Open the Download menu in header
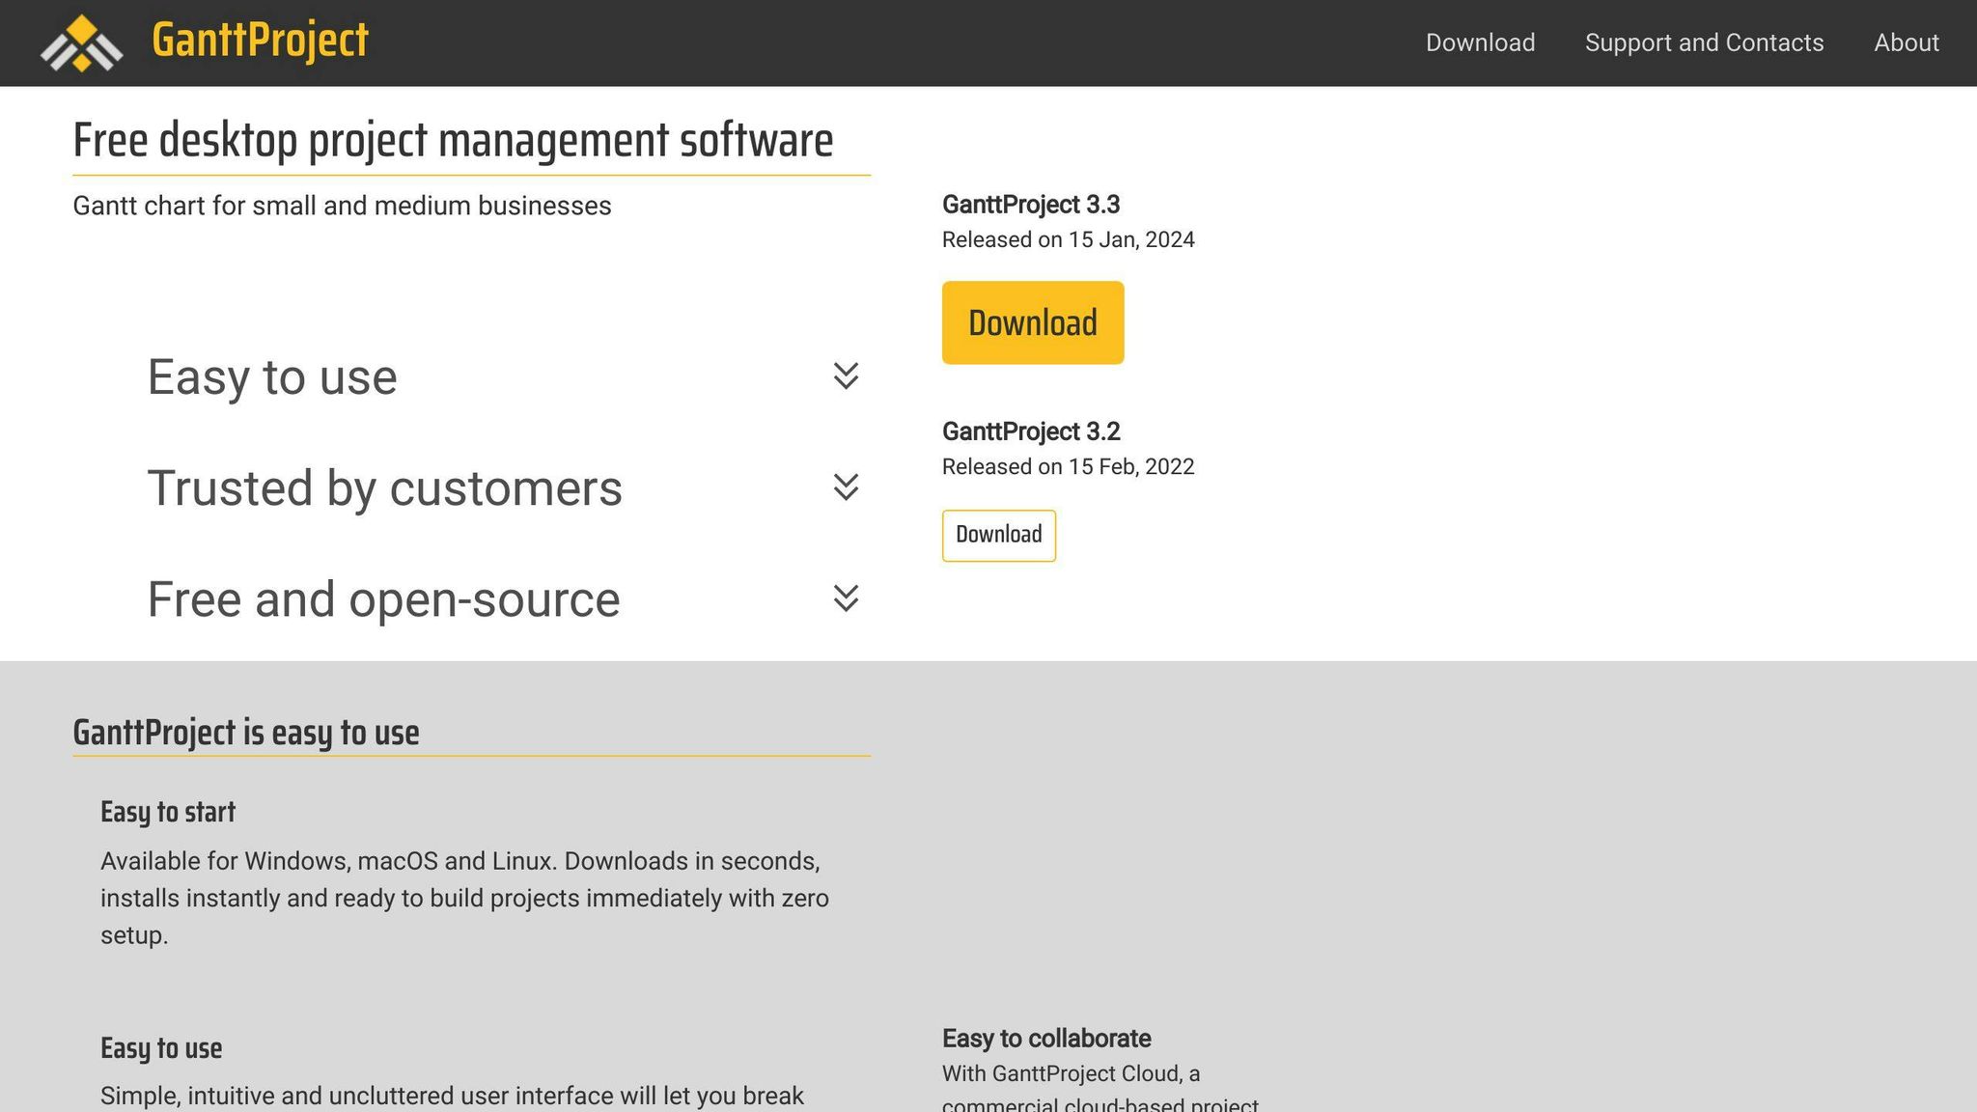1977x1112 pixels. coord(1480,42)
